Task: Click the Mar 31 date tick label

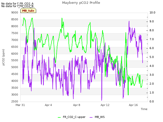Action: [20, 105]
